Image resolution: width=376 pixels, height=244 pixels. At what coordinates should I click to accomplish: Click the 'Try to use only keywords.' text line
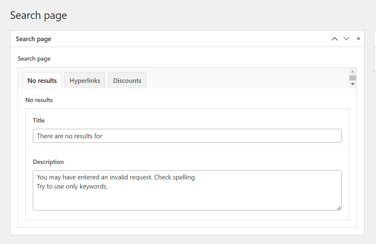[x=72, y=186]
